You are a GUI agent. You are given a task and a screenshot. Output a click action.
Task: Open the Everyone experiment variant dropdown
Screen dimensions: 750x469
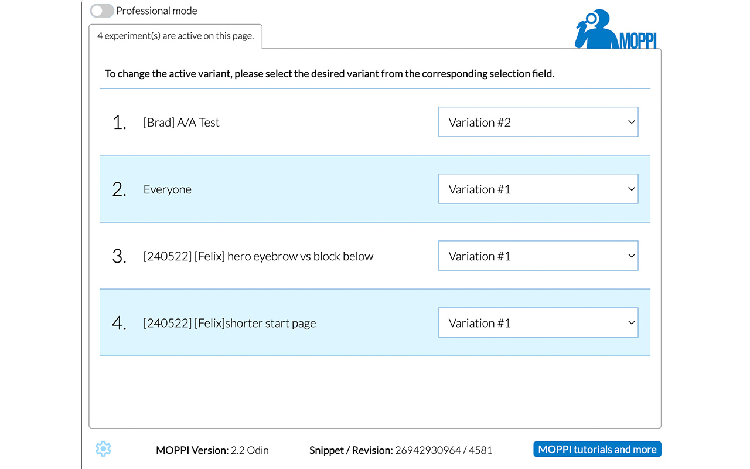point(538,189)
